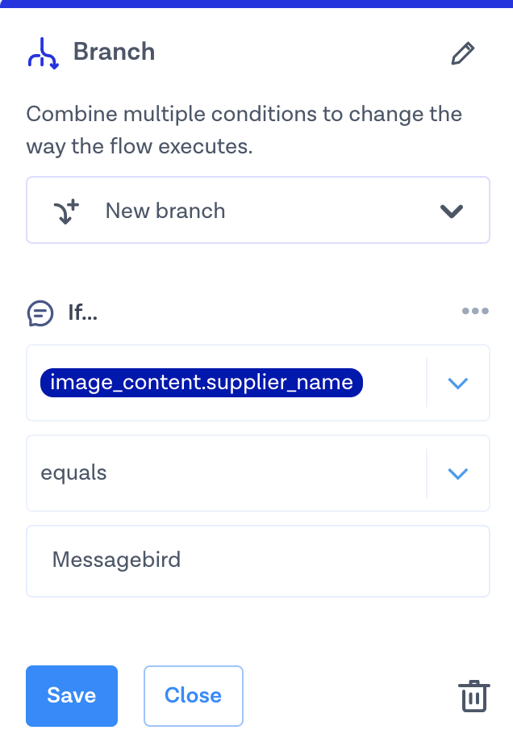Click empty space in variable field box
The width and height of the screenshot is (513, 751).
pyautogui.click(x=394, y=384)
